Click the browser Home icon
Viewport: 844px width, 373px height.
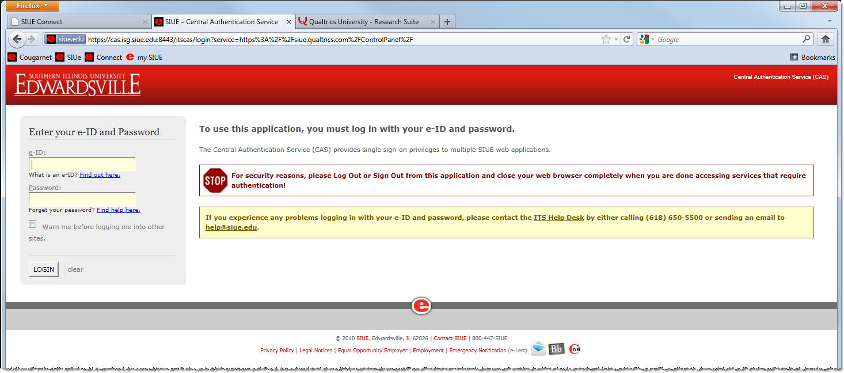click(825, 39)
